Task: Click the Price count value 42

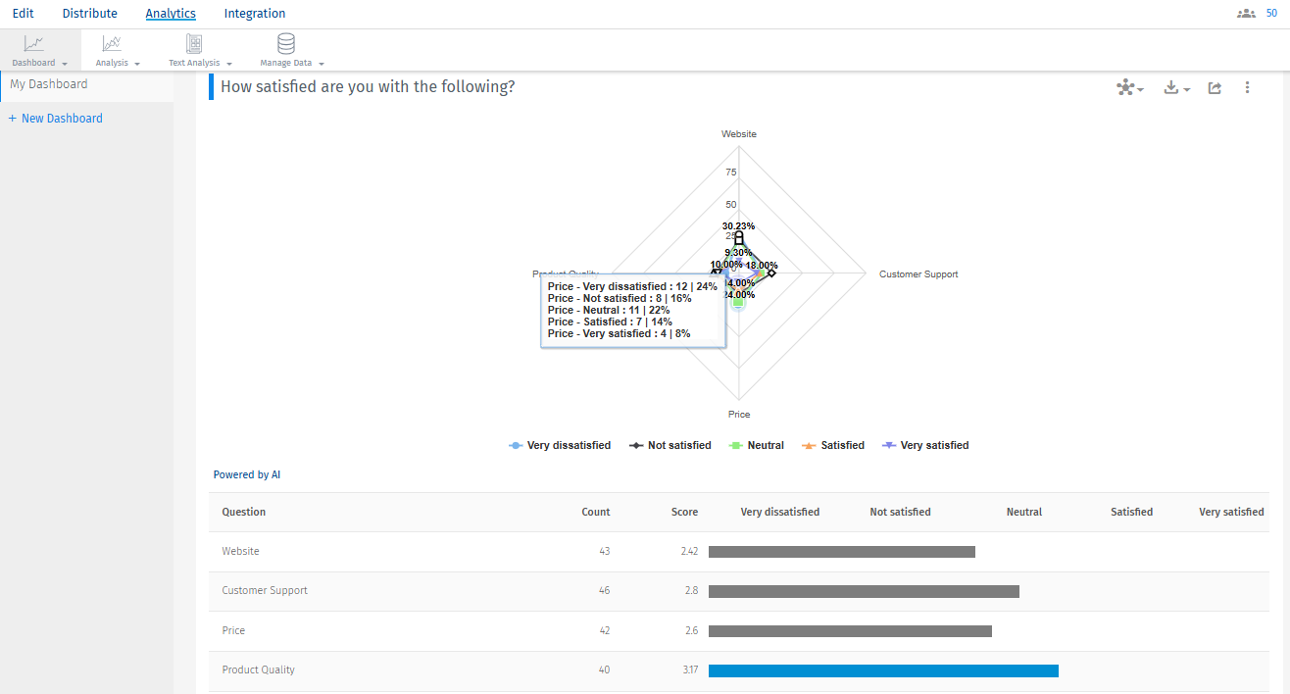Action: [x=603, y=630]
